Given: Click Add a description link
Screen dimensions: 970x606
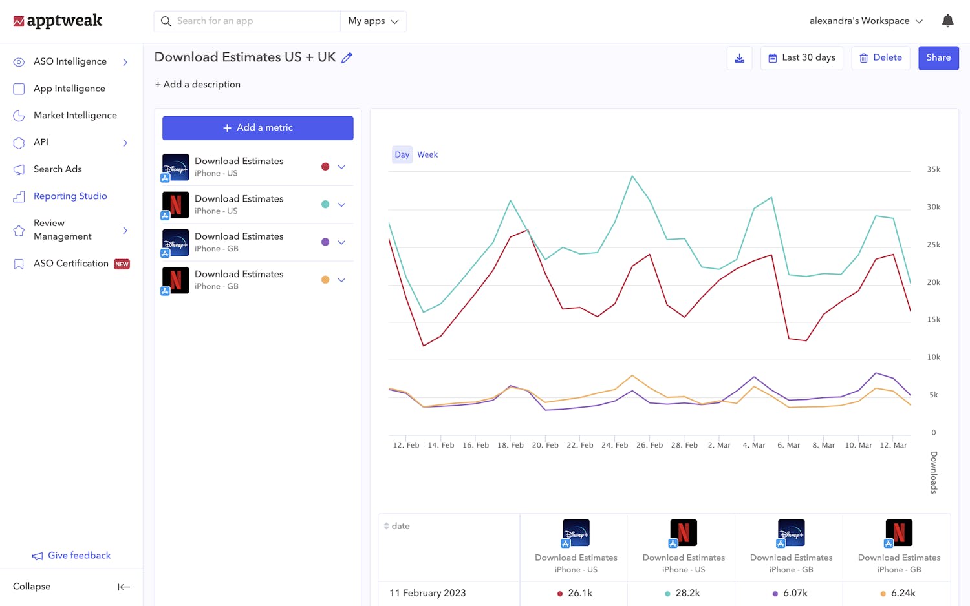Looking at the screenshot, I should [x=197, y=84].
